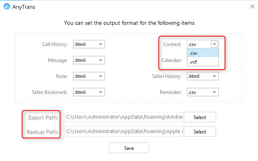This screenshot has width=258, height=161.
Task: Open the Reminder format dropdown
Action: [x=203, y=92]
